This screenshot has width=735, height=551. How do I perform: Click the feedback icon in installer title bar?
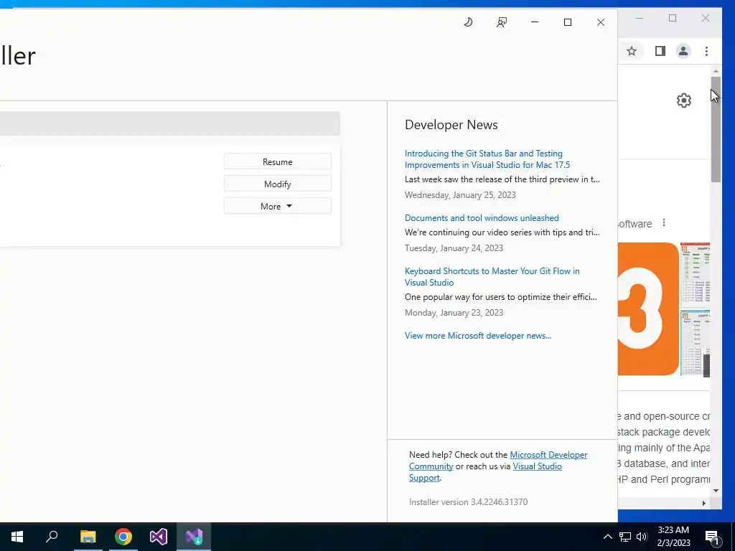[502, 22]
